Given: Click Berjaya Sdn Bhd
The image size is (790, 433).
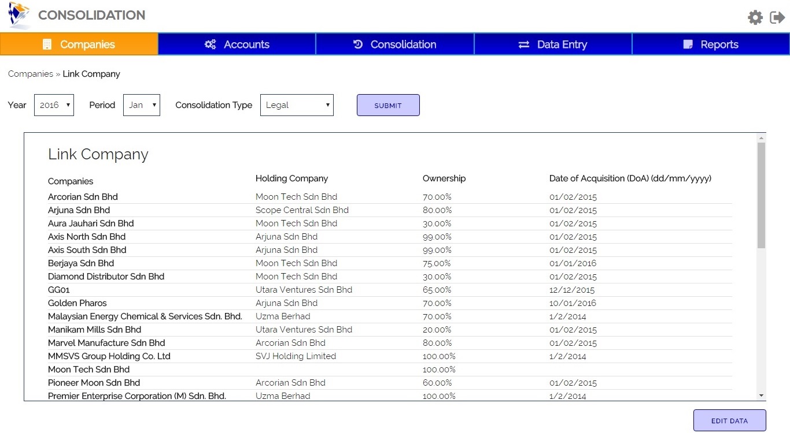Looking at the screenshot, I should [81, 263].
